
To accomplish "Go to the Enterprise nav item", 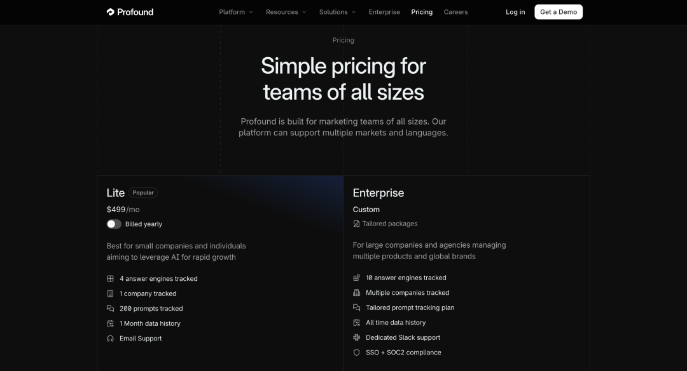I will click(x=384, y=12).
